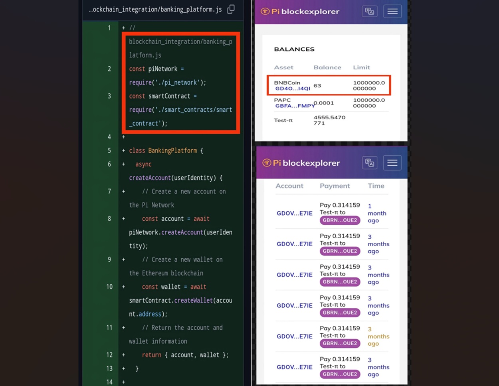Click code line 'class BankingPlatform {'
This screenshot has width=499, height=386.
coord(166,150)
